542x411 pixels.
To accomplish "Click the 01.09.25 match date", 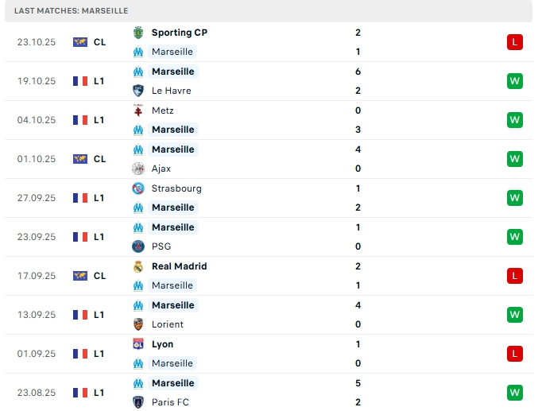I will coord(37,354).
